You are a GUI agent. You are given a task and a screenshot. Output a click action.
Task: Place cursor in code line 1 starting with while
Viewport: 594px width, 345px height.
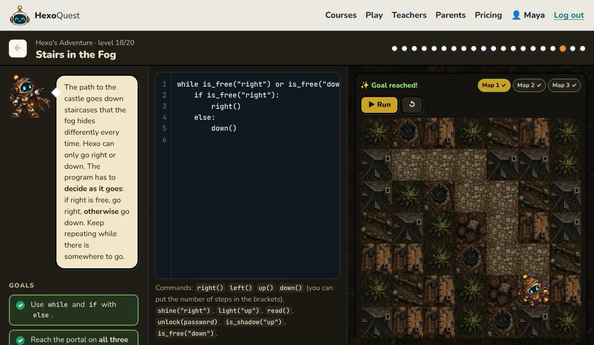[x=258, y=84]
